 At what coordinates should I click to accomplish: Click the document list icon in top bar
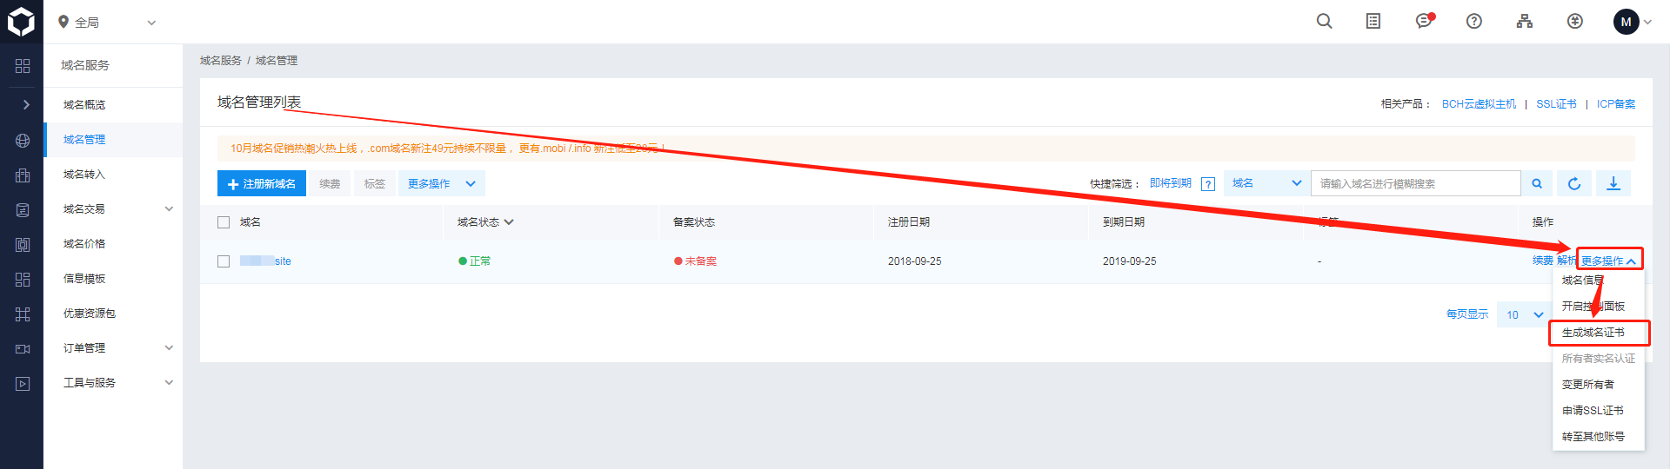(x=1373, y=22)
